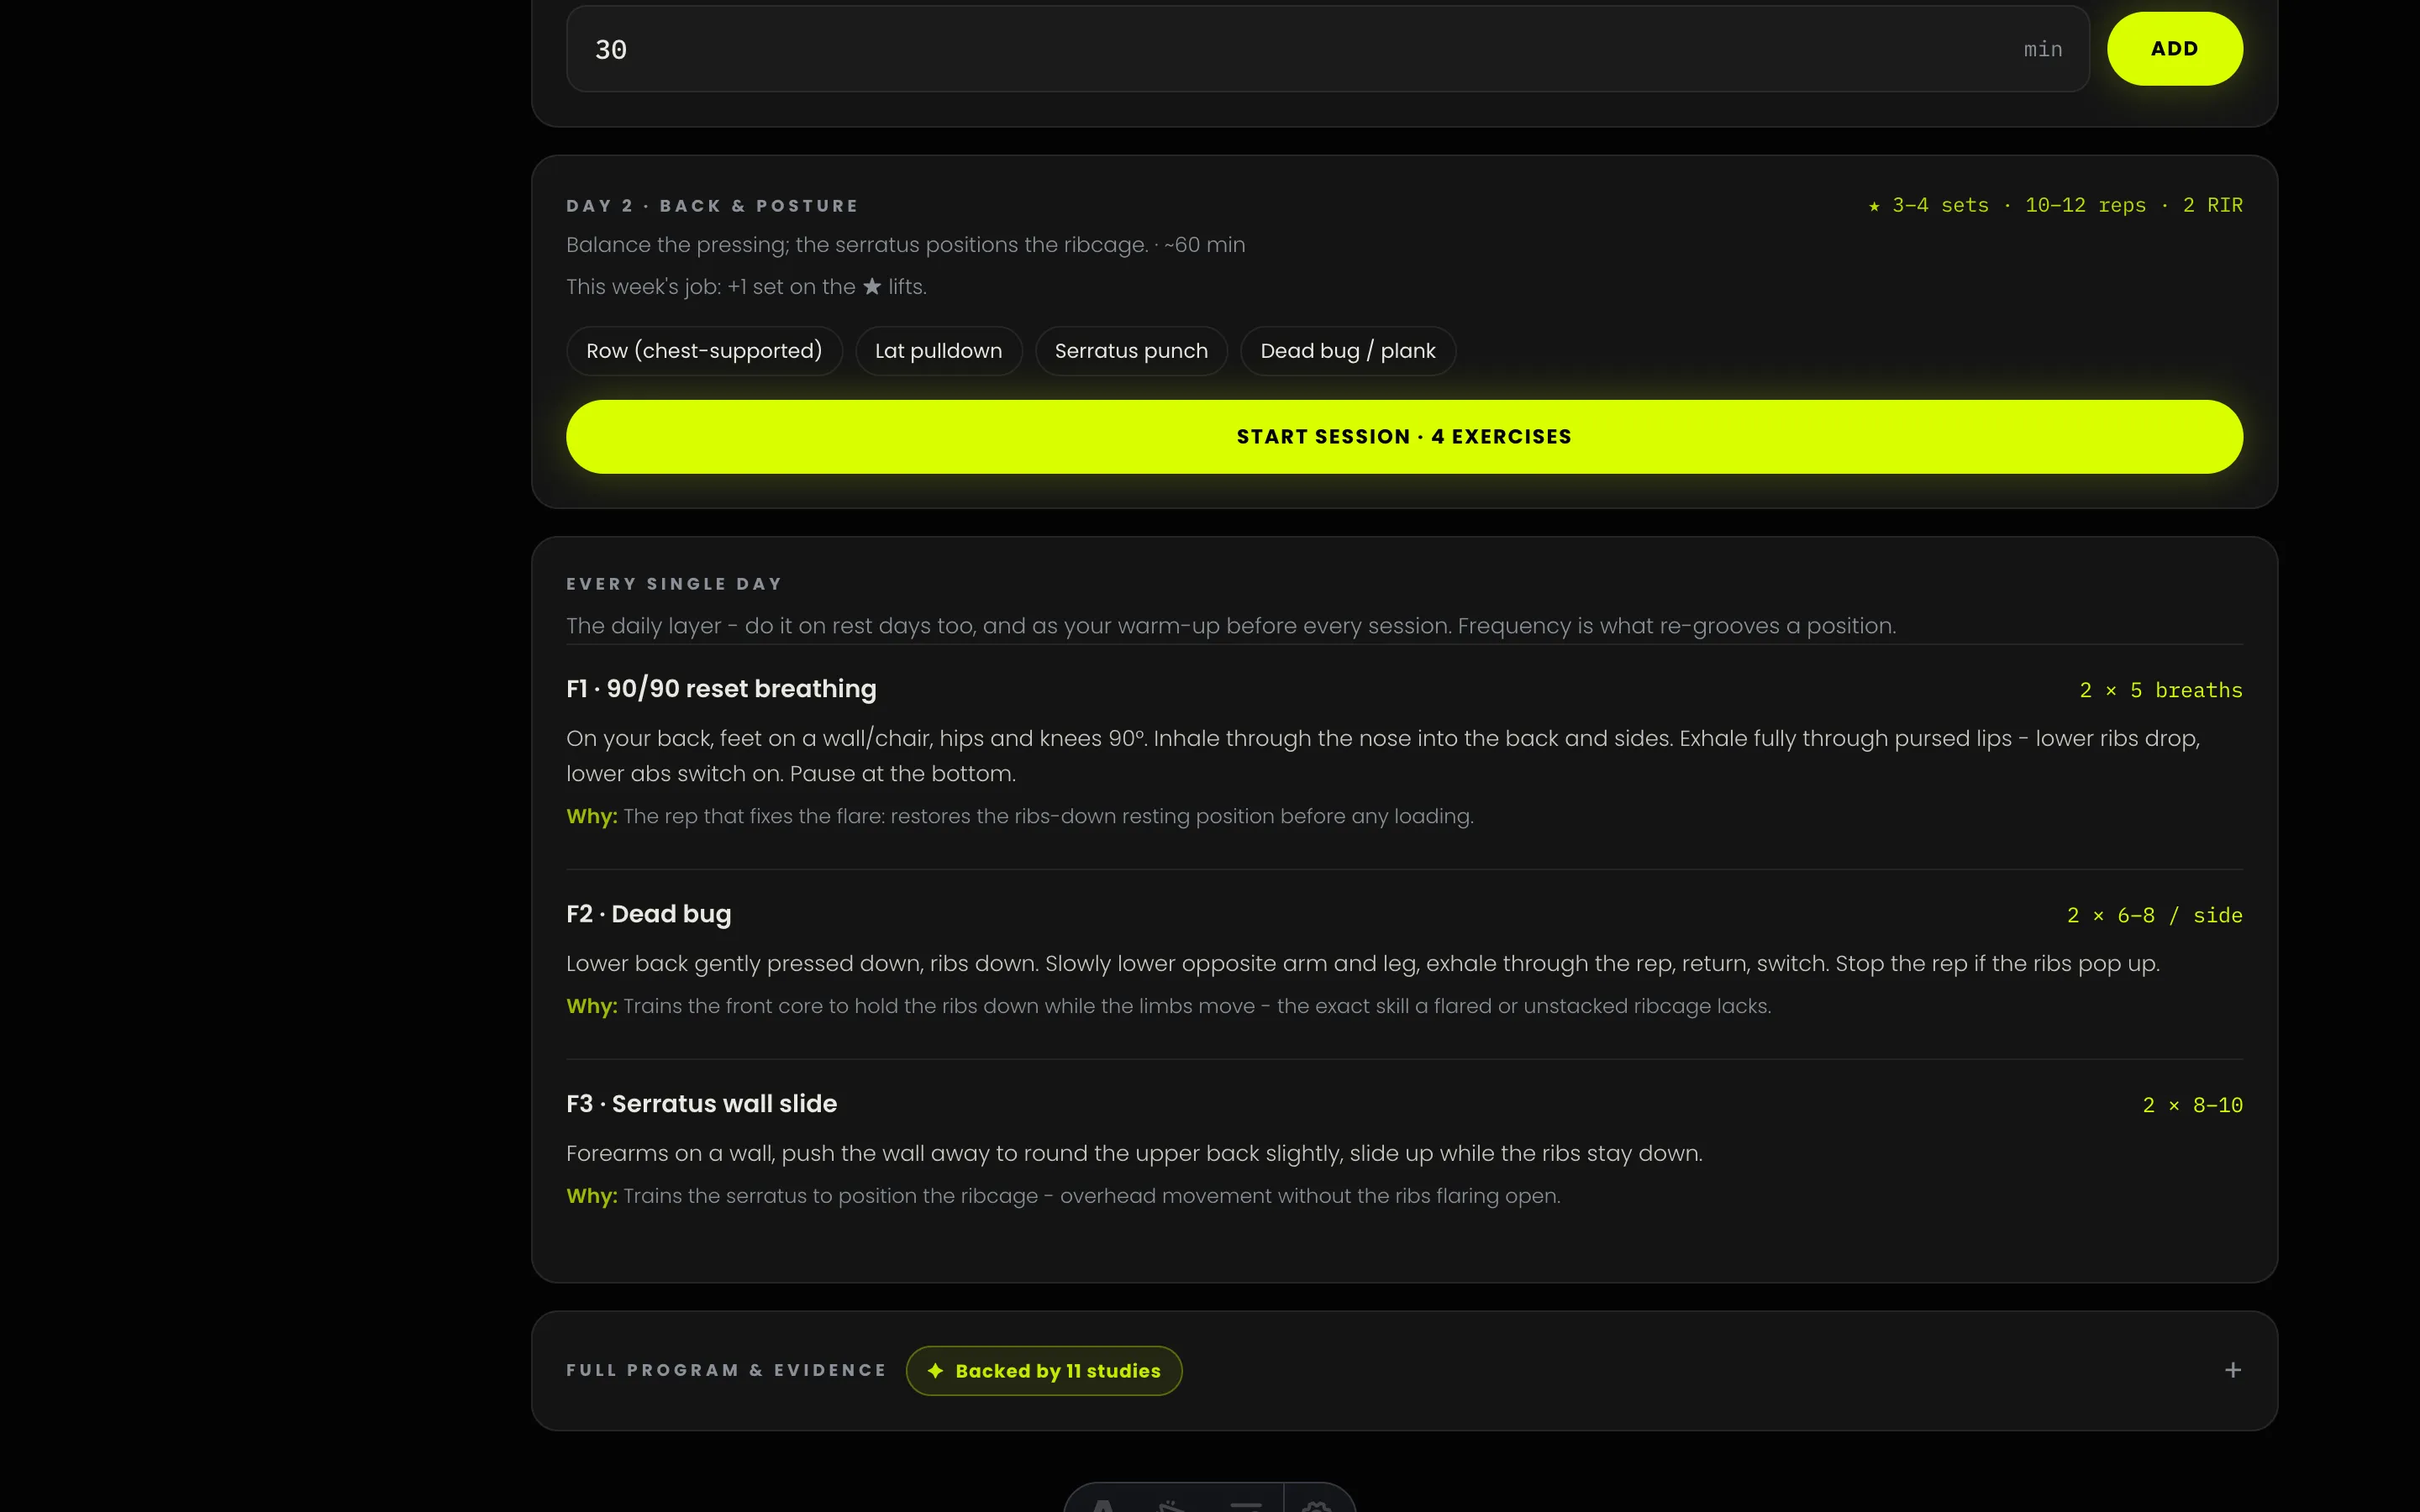Viewport: 2420px width, 1512px height.
Task: Click the Why line about restoring ribs-down position
Action: point(1020,816)
